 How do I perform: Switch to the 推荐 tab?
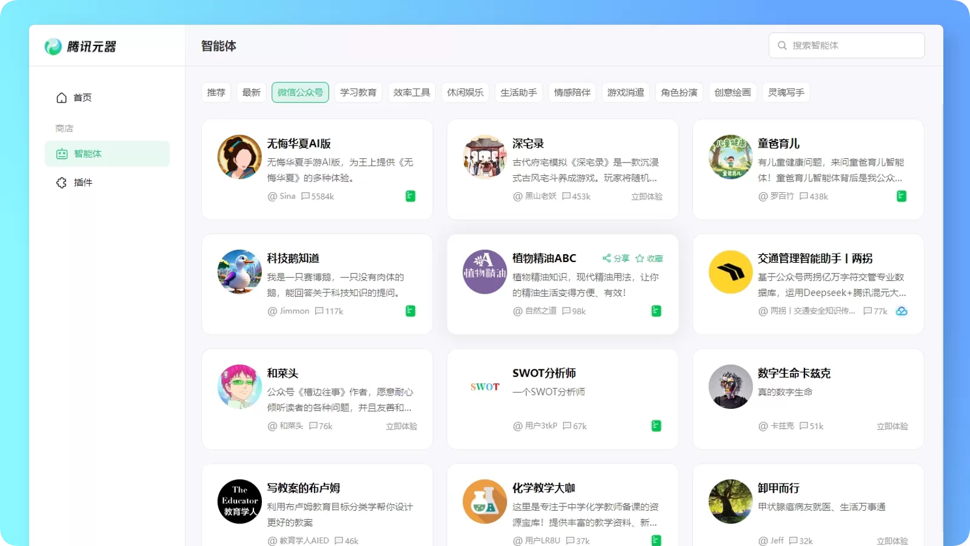(x=216, y=92)
